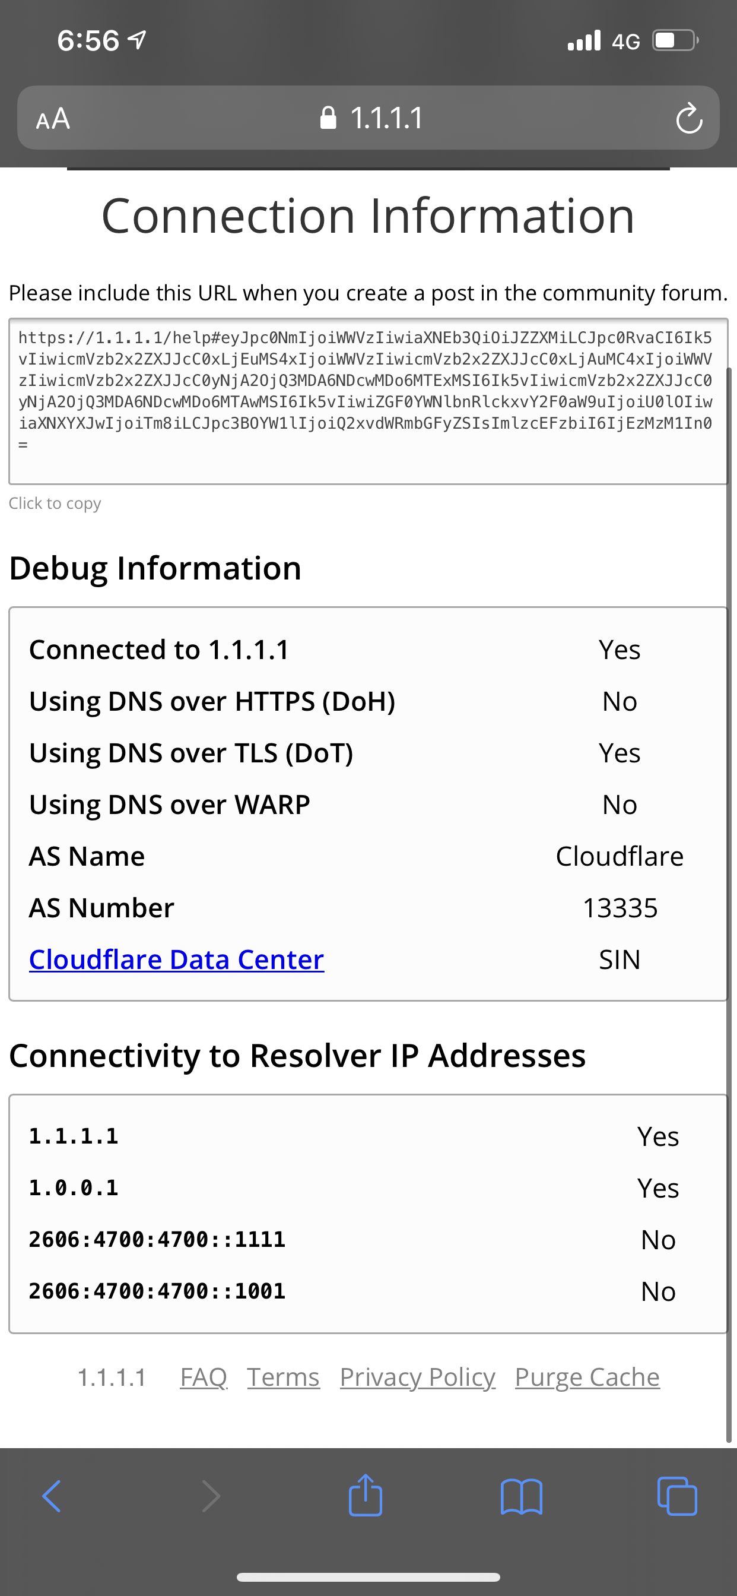Open the Privacy Policy footer link
Viewport: 737px width, 1596px height.
(417, 1377)
